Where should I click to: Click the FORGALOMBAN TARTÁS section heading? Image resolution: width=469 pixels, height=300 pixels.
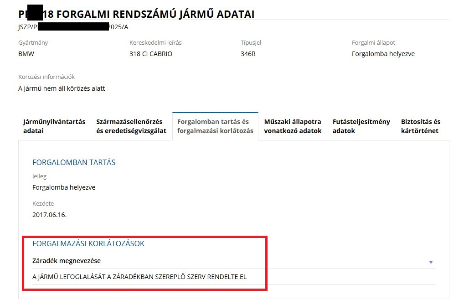(74, 162)
